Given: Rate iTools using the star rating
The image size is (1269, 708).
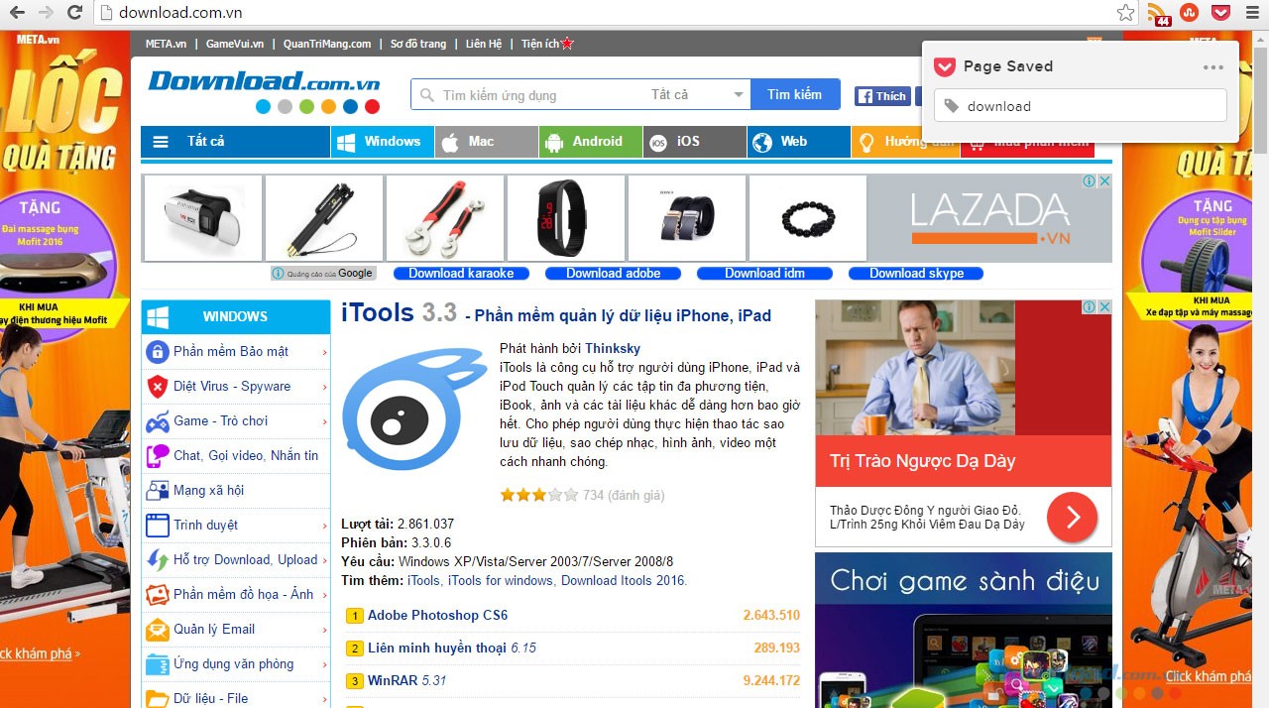Looking at the screenshot, I should (538, 495).
